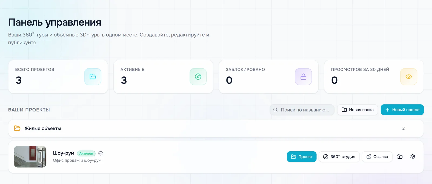The width and height of the screenshot is (432, 184).
Task: Click the globe icon next to Шоу-рум
Action: (x=101, y=153)
